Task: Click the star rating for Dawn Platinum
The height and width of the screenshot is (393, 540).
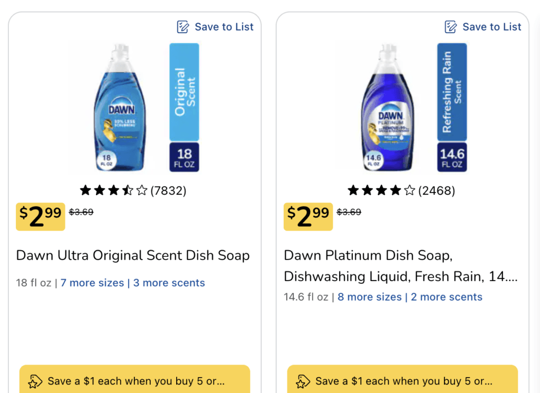Action: point(381,190)
